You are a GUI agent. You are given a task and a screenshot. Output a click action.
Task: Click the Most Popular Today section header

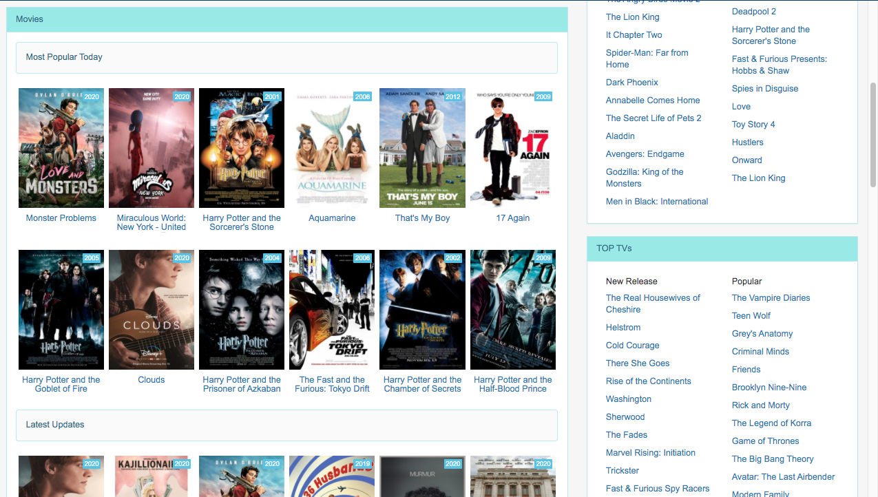[64, 56]
